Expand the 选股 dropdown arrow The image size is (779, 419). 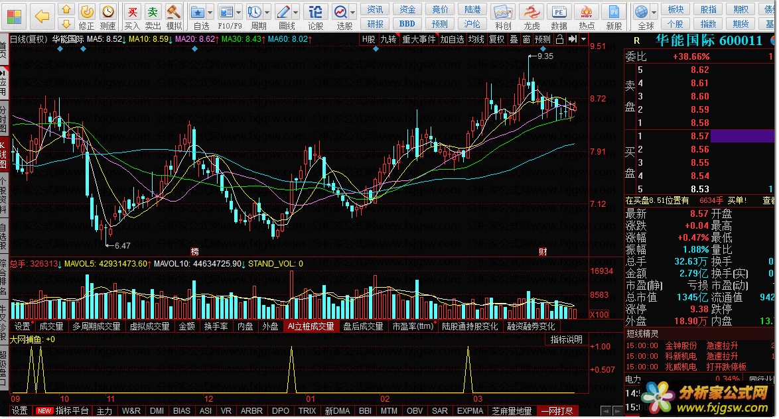click(x=353, y=12)
